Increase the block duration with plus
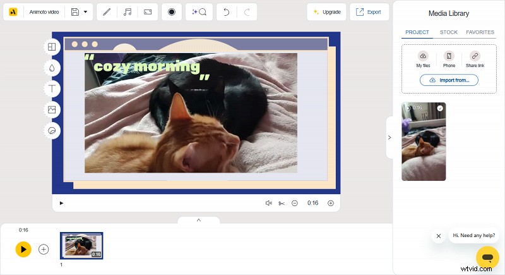The image size is (505, 275). click(331, 203)
